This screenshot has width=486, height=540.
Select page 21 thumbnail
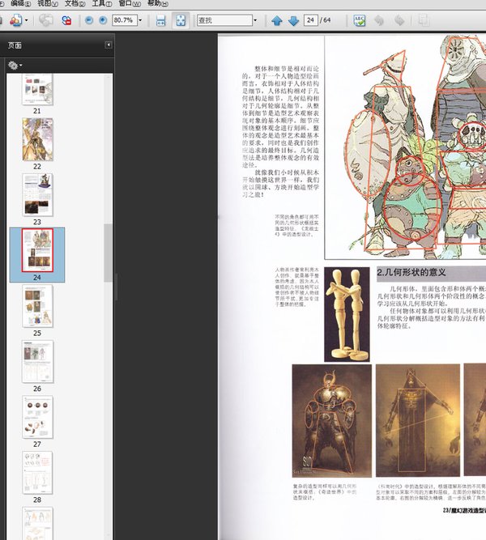(37, 89)
